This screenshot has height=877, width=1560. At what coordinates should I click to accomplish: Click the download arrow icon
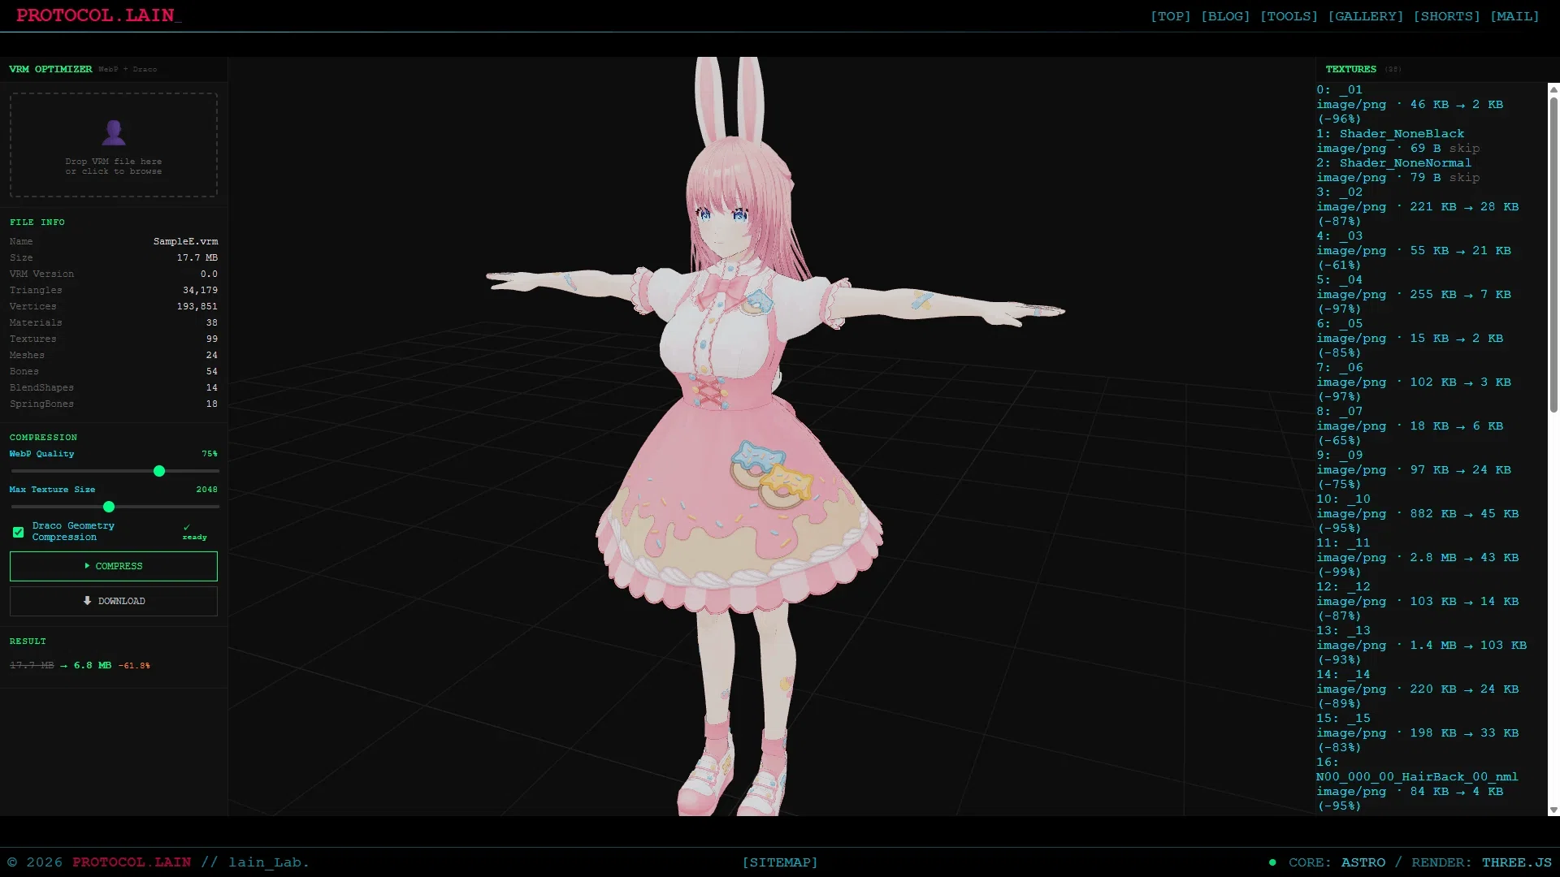[87, 601]
